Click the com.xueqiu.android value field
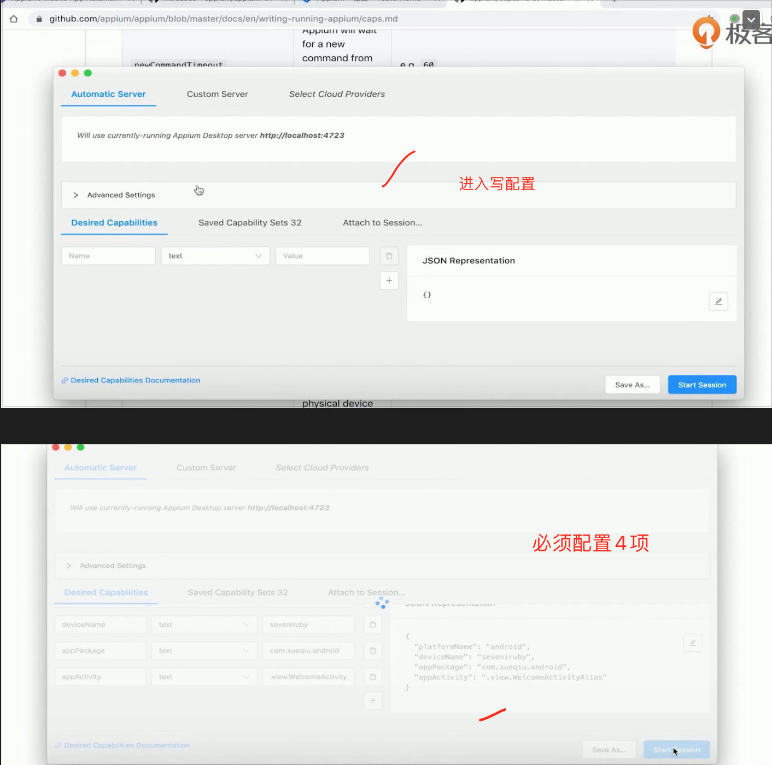The width and height of the screenshot is (772, 765). click(x=308, y=651)
